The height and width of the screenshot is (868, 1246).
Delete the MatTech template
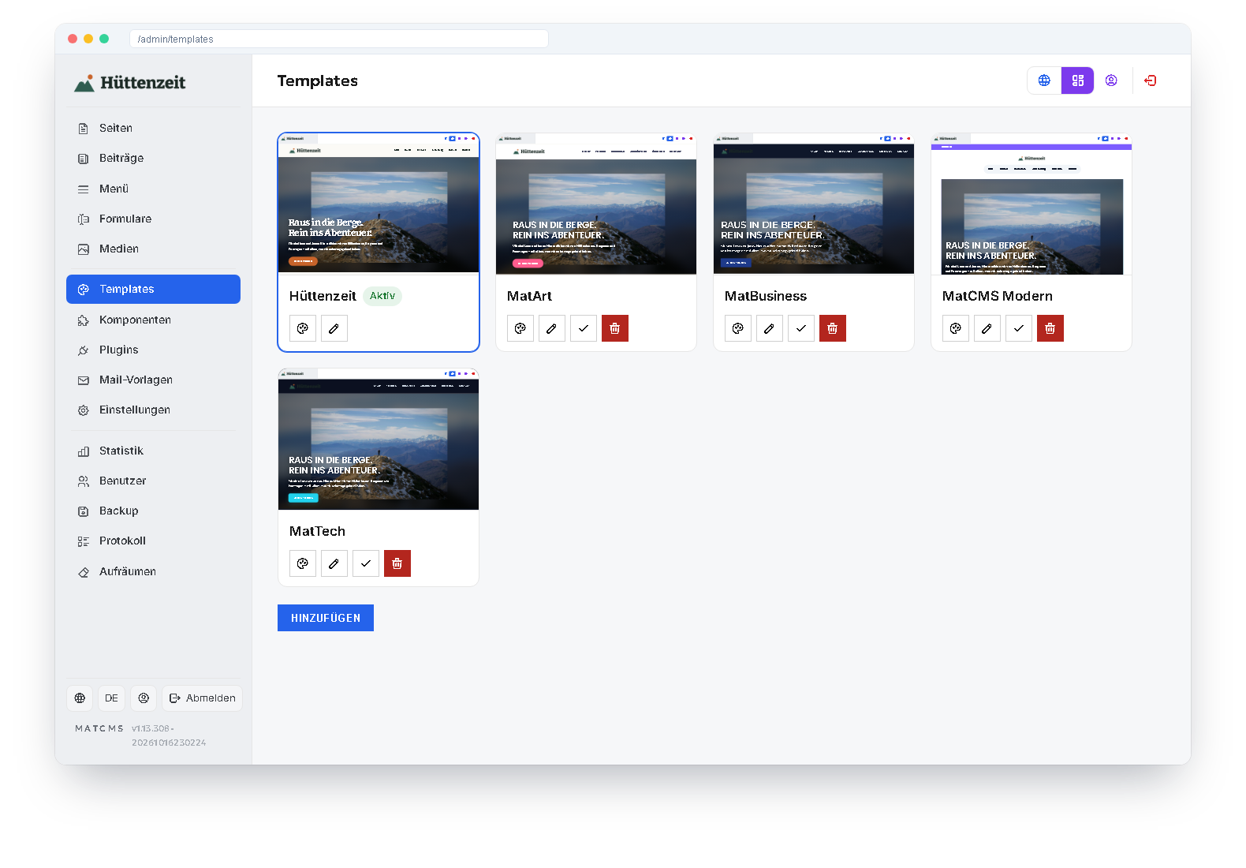point(397,563)
